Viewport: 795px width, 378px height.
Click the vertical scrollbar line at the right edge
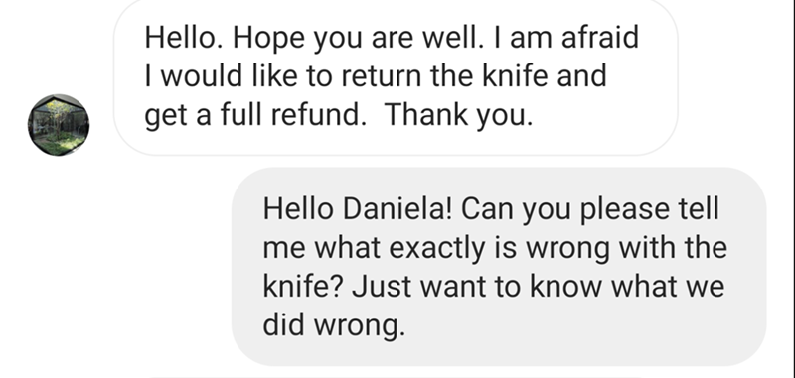pos(793,189)
